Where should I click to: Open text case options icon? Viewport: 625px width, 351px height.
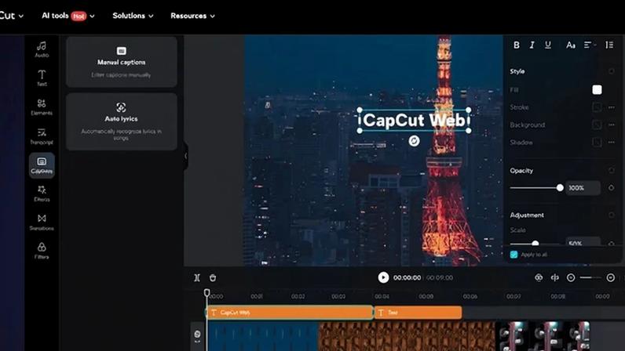(570, 45)
